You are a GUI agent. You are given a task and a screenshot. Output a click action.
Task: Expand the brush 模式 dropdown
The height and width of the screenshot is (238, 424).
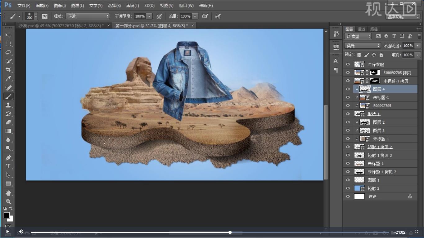88,16
